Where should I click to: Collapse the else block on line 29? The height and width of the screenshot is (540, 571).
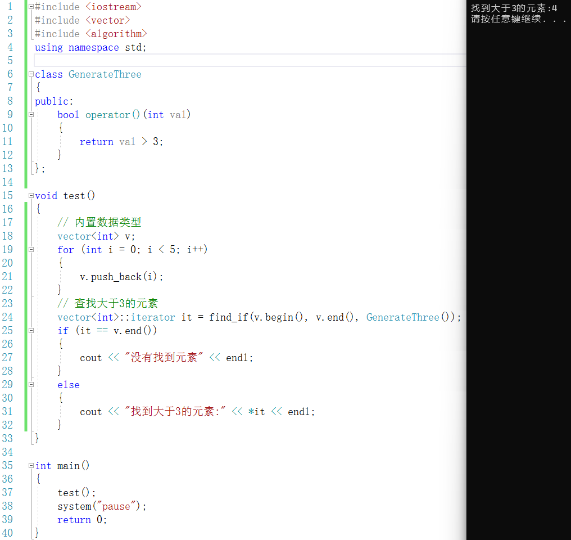point(31,384)
